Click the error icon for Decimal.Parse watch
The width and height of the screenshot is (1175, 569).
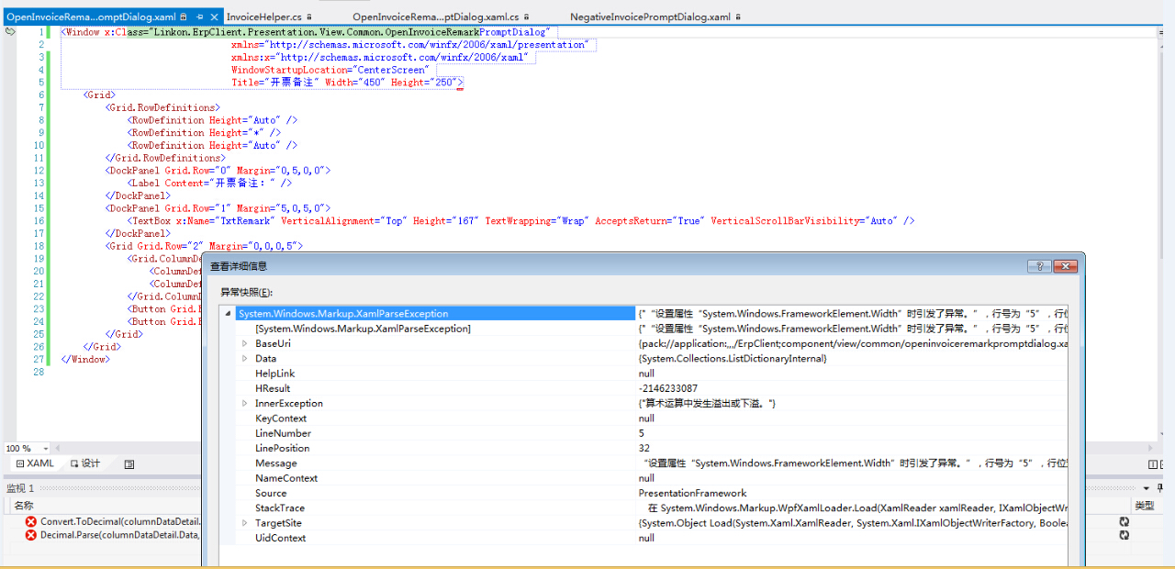[31, 535]
